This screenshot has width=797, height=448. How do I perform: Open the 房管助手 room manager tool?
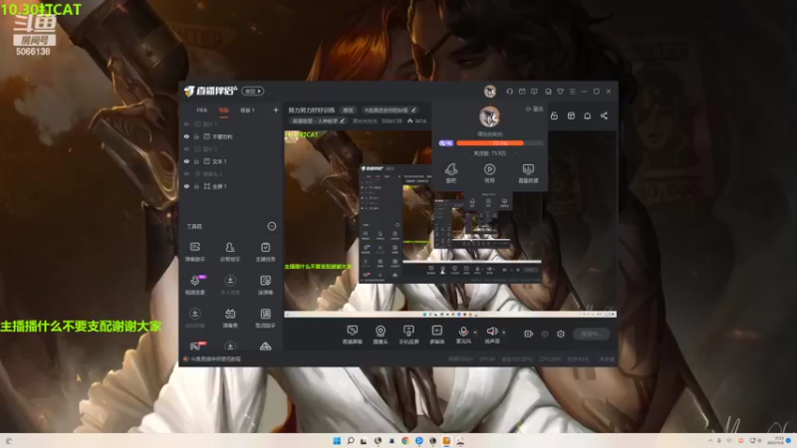(230, 252)
